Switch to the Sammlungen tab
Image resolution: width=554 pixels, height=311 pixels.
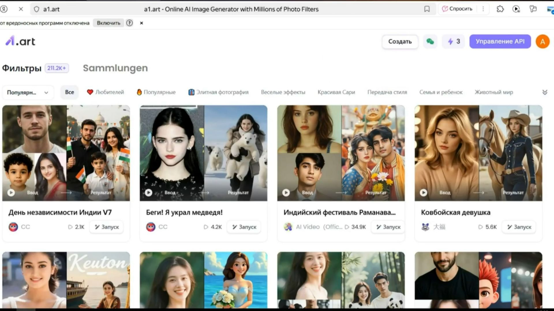coord(115,68)
